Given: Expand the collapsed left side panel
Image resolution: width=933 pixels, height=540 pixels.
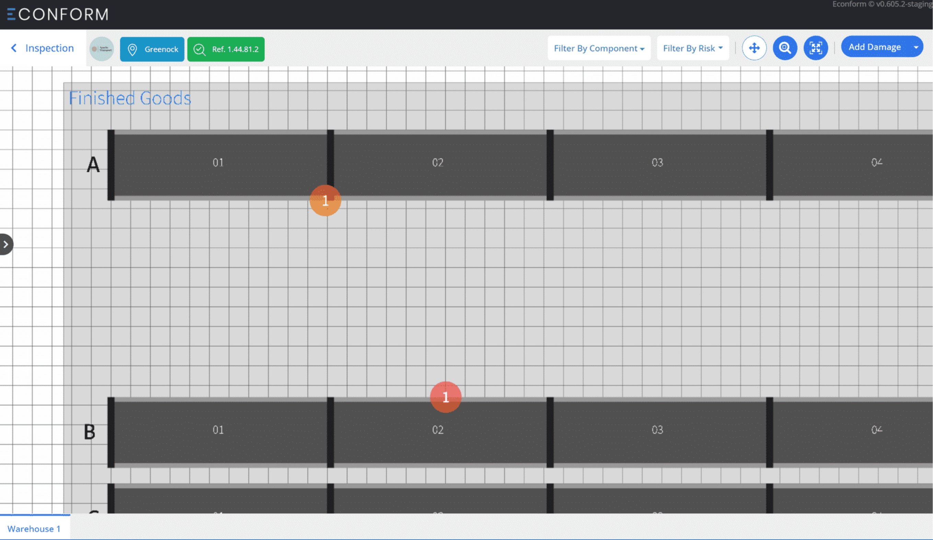Looking at the screenshot, I should pyautogui.click(x=5, y=244).
